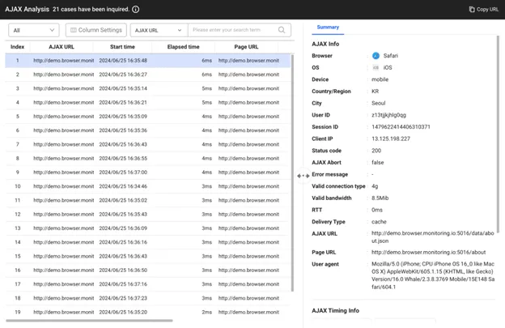
Task: Click the 6ms elapsed time in row 1
Action: (206, 61)
